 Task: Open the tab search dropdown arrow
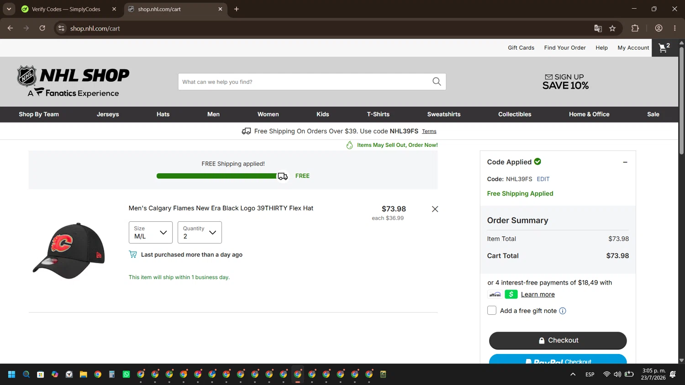(9, 9)
